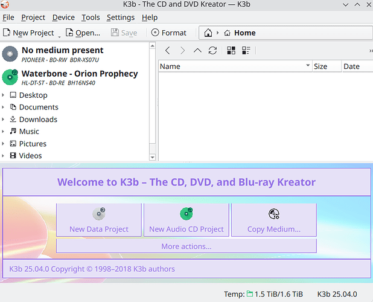This screenshot has height=302, width=373.
Task: Click the home icon in the location bar
Action: (x=208, y=33)
